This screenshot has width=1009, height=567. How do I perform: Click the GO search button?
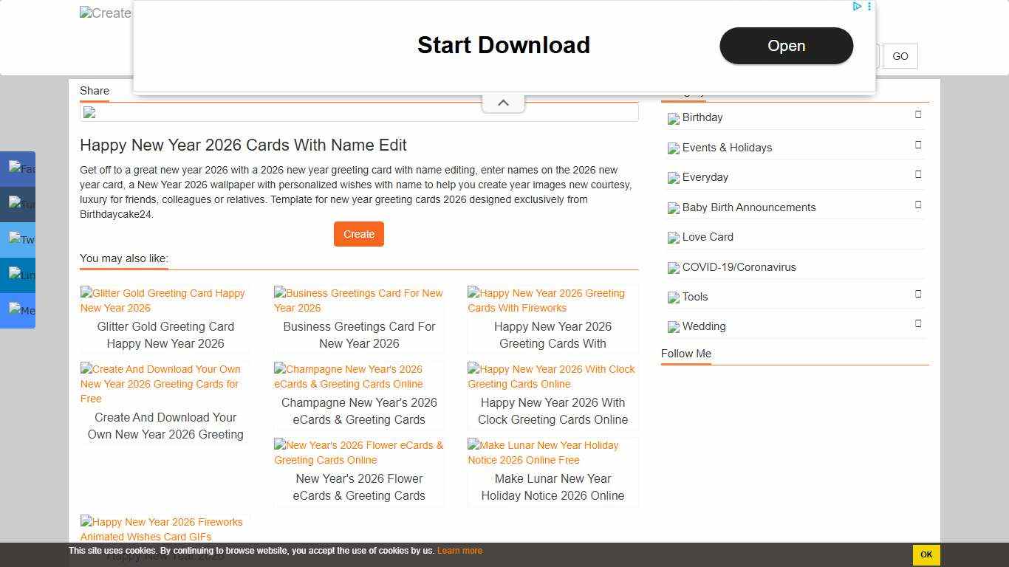pyautogui.click(x=900, y=56)
